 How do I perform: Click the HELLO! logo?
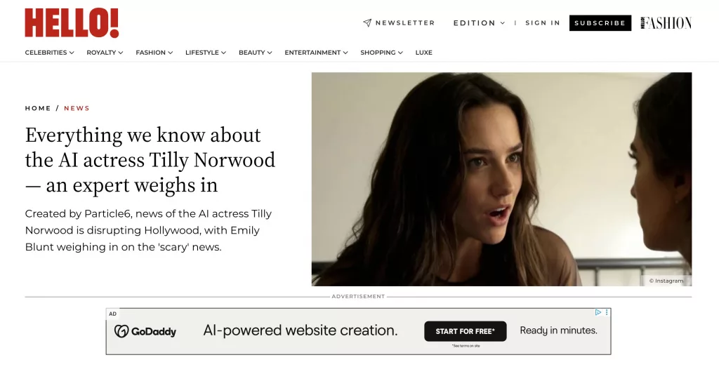pos(72,23)
